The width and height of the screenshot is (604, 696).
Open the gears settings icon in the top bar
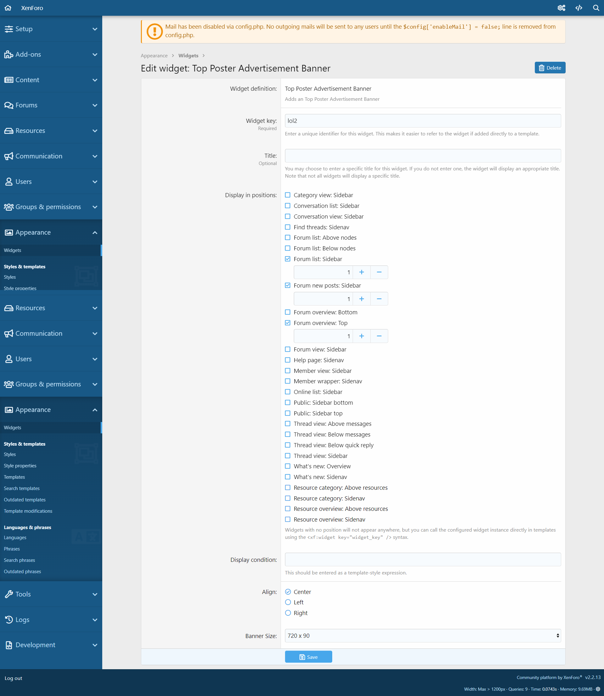click(561, 8)
